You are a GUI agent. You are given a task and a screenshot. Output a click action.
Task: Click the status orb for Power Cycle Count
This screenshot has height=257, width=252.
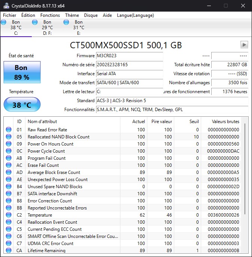pyautogui.click(x=9, y=151)
